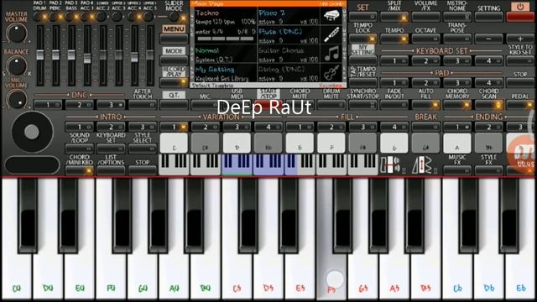Adjust the Pad 4 Acc 1 volume slider

tap(87, 58)
